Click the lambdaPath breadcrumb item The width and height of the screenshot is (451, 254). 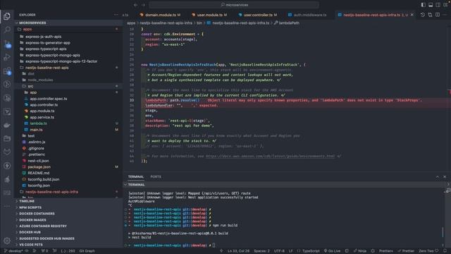click(x=287, y=23)
